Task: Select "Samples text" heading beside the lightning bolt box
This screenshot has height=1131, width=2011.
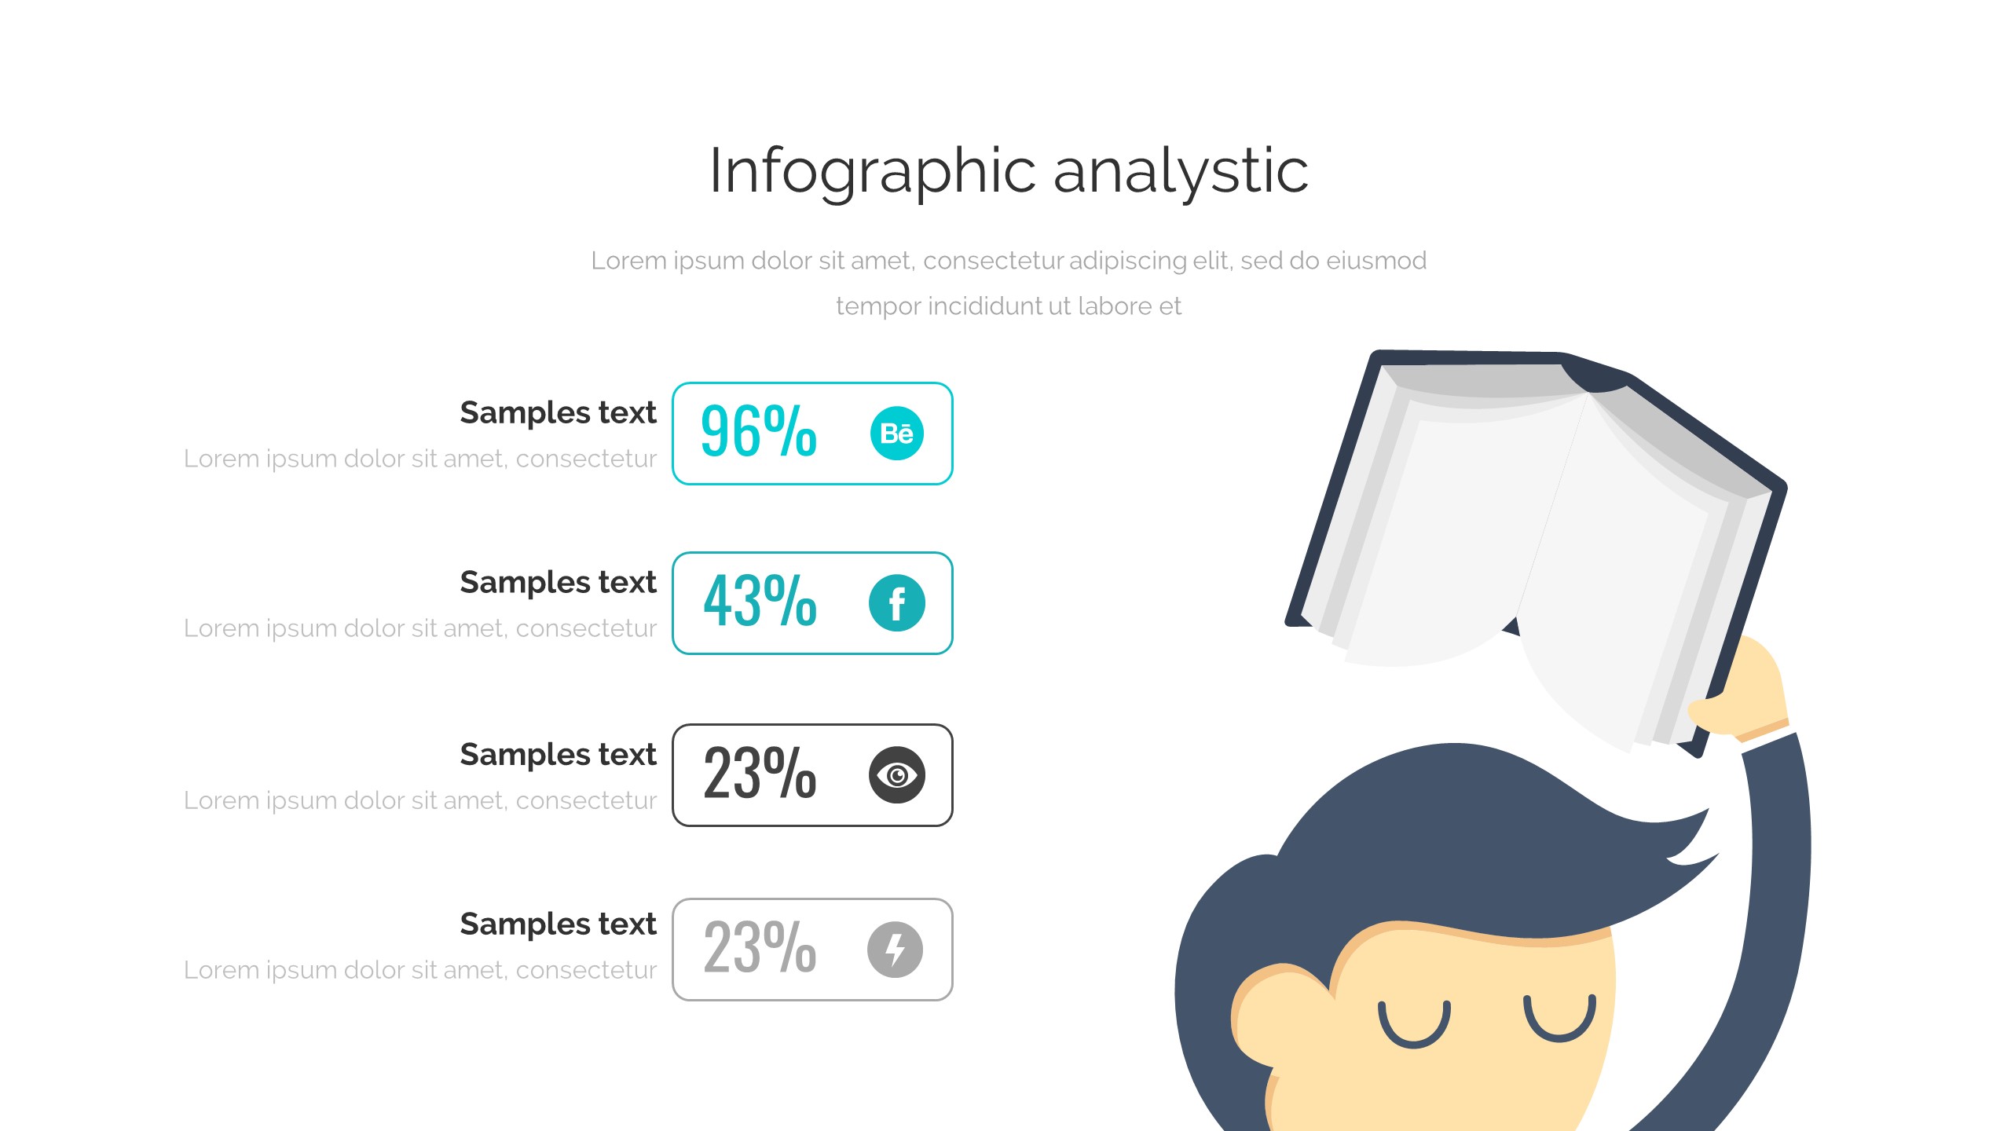Action: click(558, 924)
